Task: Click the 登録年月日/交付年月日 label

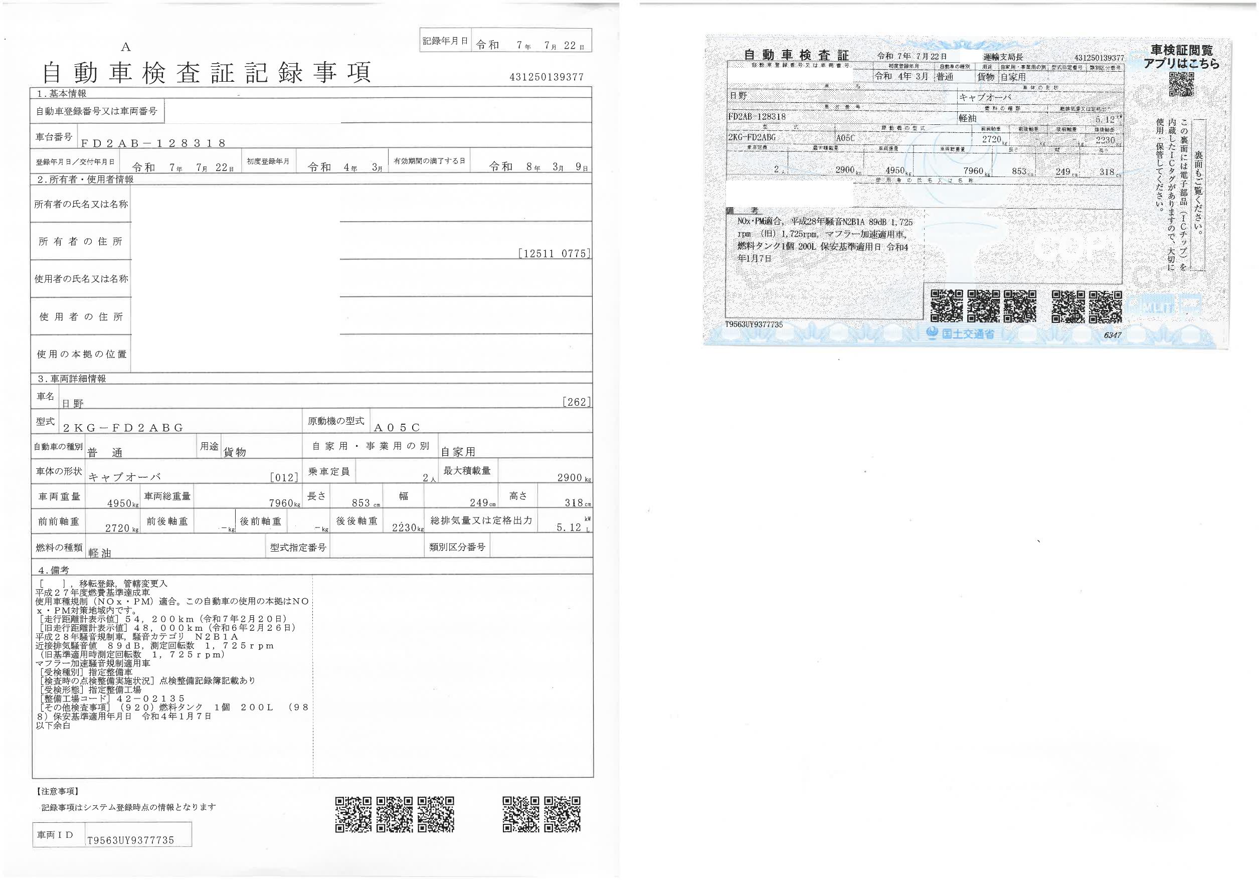Action: [75, 162]
